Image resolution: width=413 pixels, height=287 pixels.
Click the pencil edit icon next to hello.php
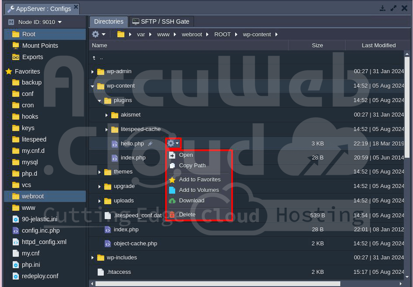(150, 144)
